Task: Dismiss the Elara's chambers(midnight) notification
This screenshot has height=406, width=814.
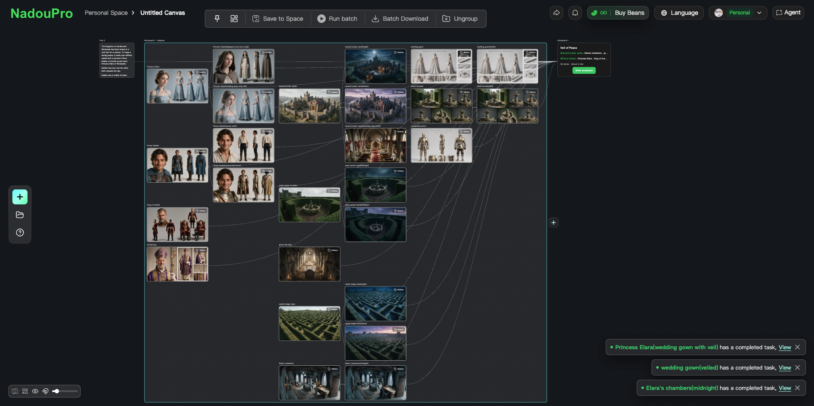Action: point(797,388)
